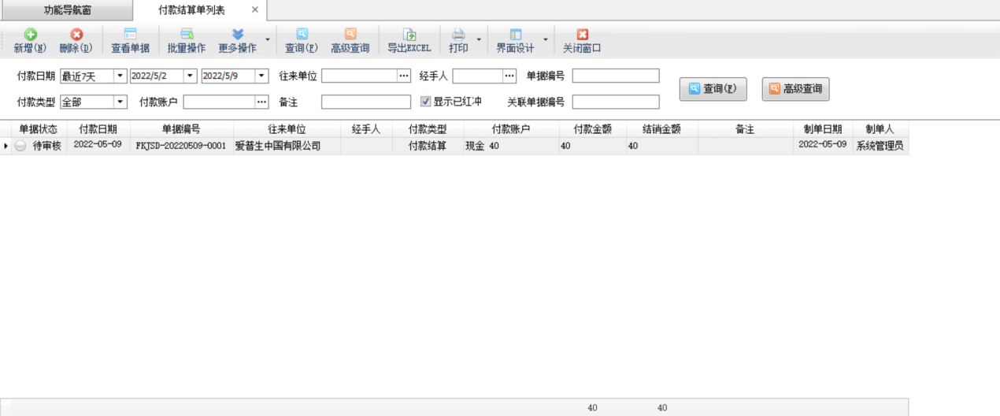Open the 付款类型 全部 dropdown

coord(120,102)
